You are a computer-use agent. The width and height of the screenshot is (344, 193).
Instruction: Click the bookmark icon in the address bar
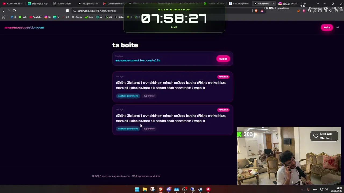[67, 11]
